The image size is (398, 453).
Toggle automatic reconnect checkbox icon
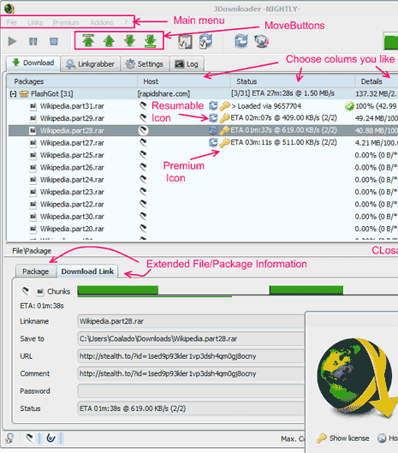pyautogui.click(x=206, y=41)
